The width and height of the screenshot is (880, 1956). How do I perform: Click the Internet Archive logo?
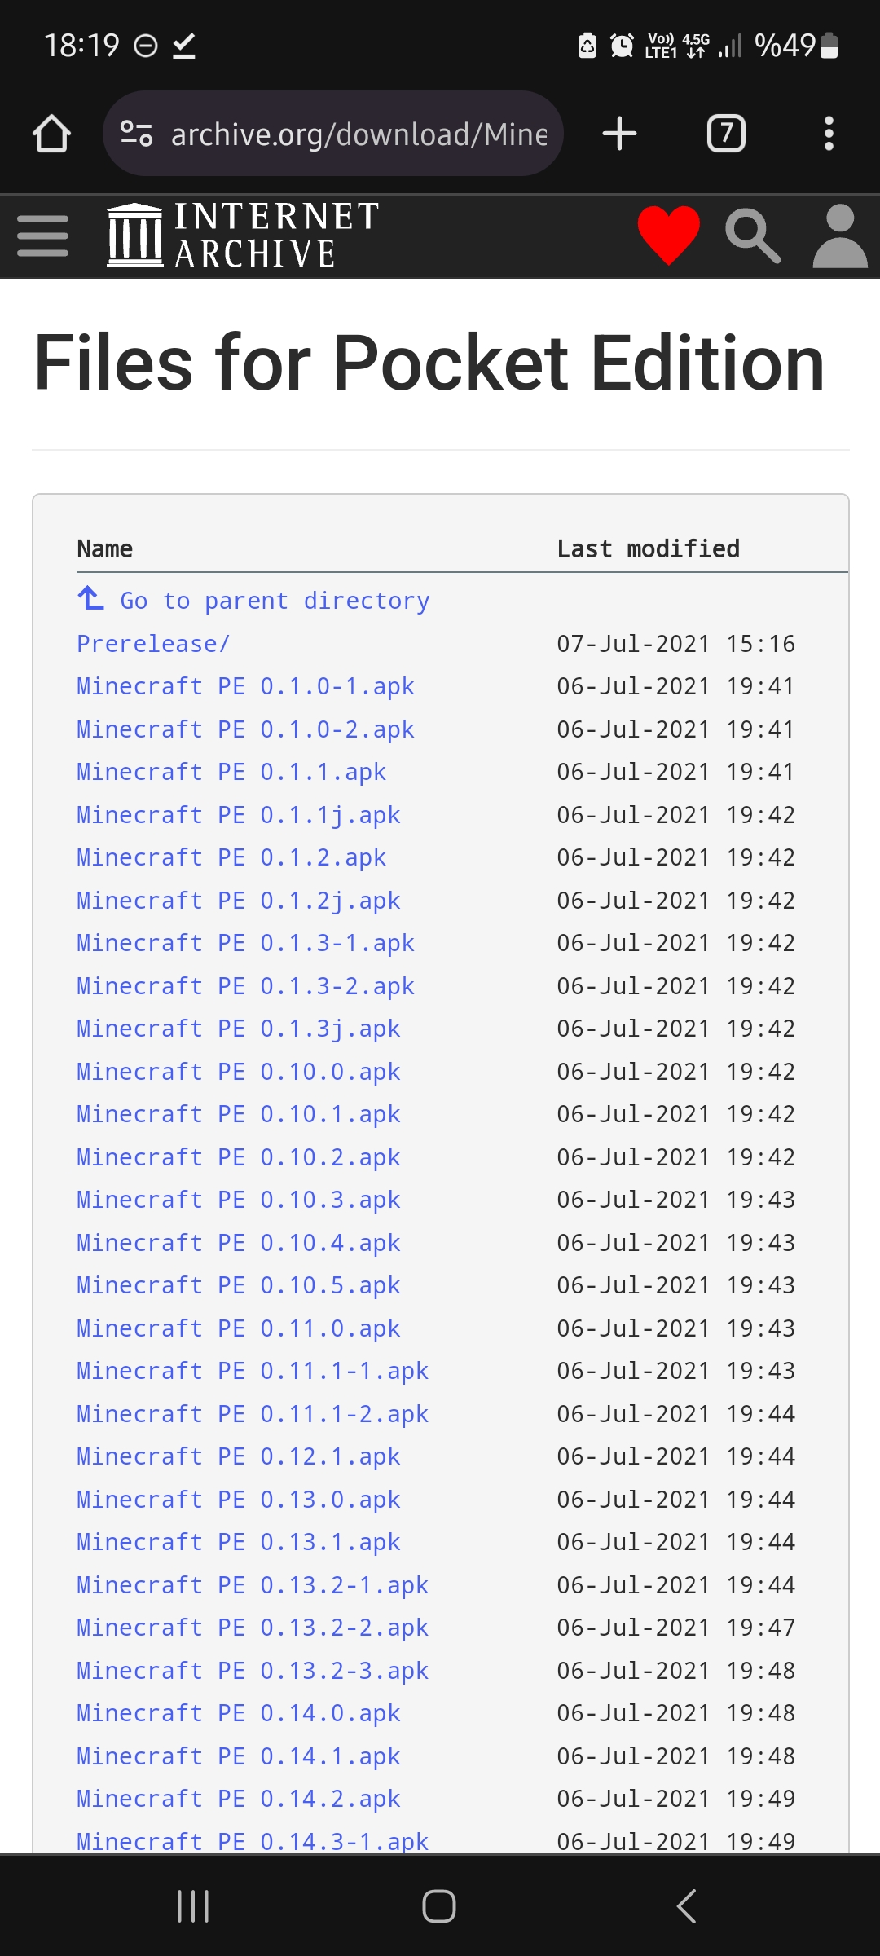click(x=243, y=236)
